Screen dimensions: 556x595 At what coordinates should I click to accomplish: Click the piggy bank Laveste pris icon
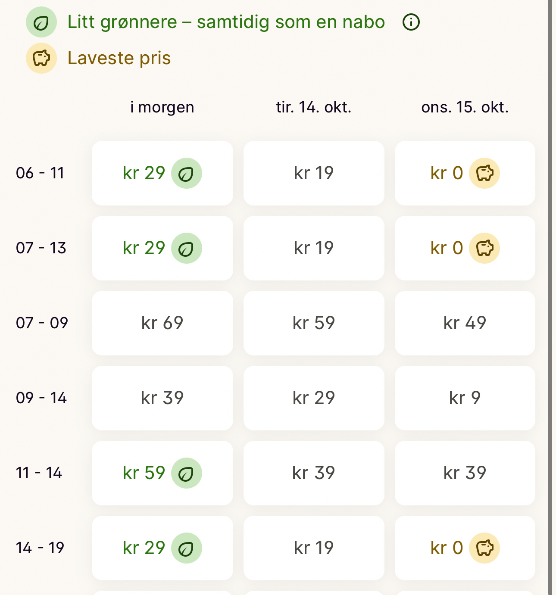pyautogui.click(x=41, y=58)
